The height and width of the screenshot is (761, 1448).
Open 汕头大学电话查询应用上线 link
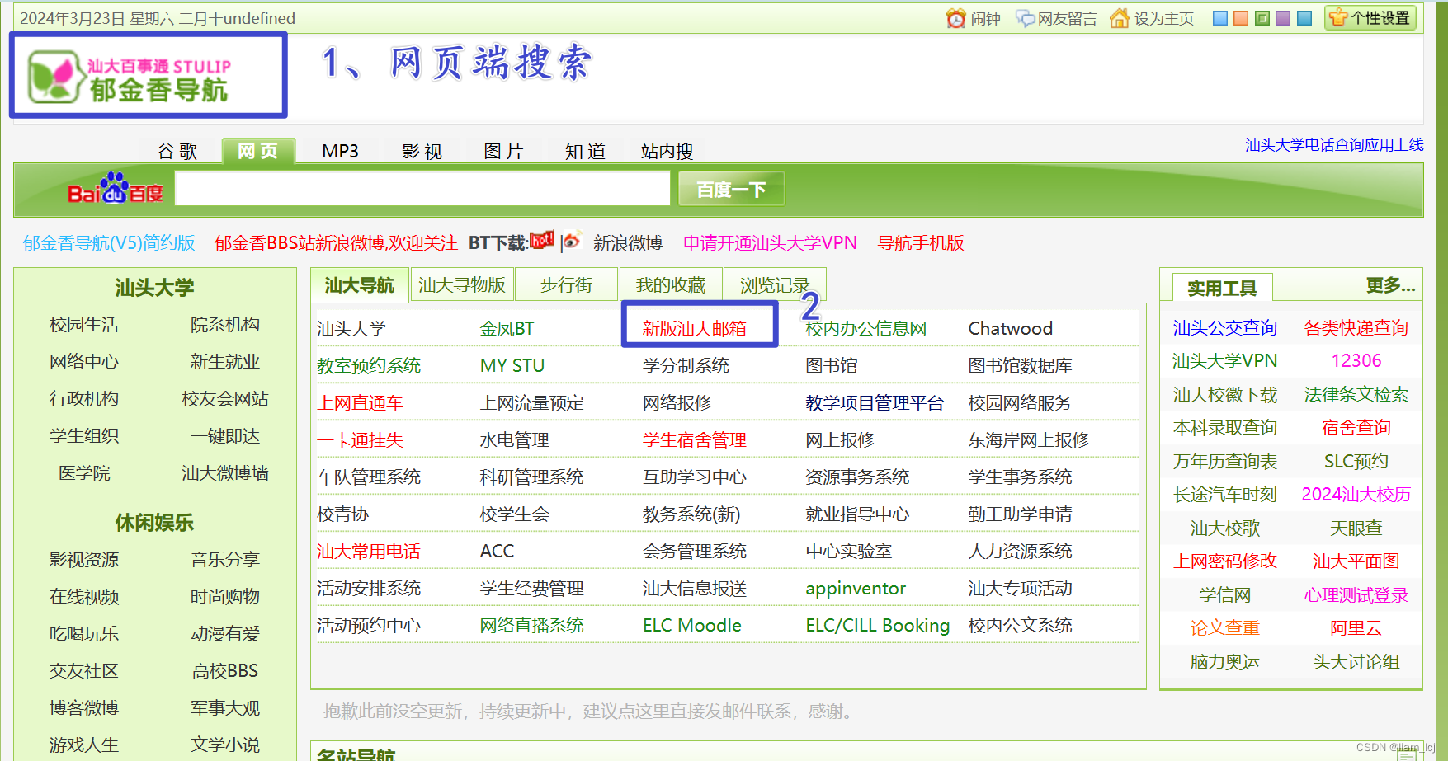pyautogui.click(x=1334, y=145)
